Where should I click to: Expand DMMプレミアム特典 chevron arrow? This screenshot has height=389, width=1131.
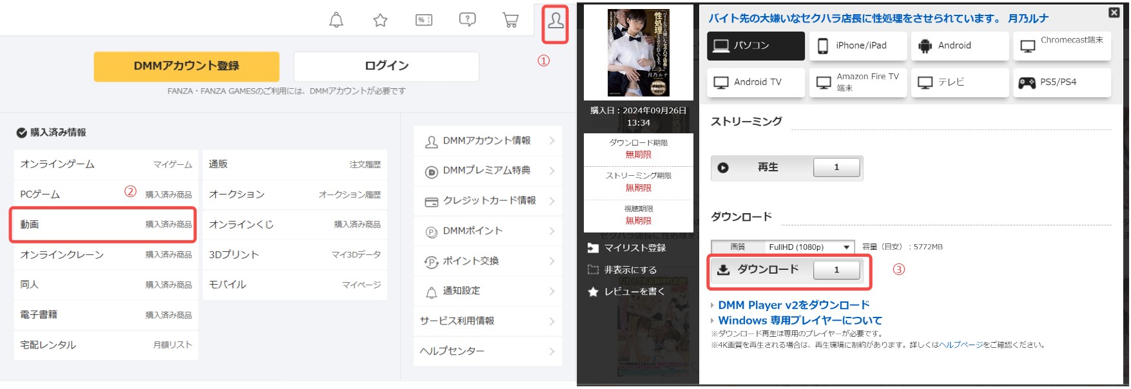coord(552,171)
